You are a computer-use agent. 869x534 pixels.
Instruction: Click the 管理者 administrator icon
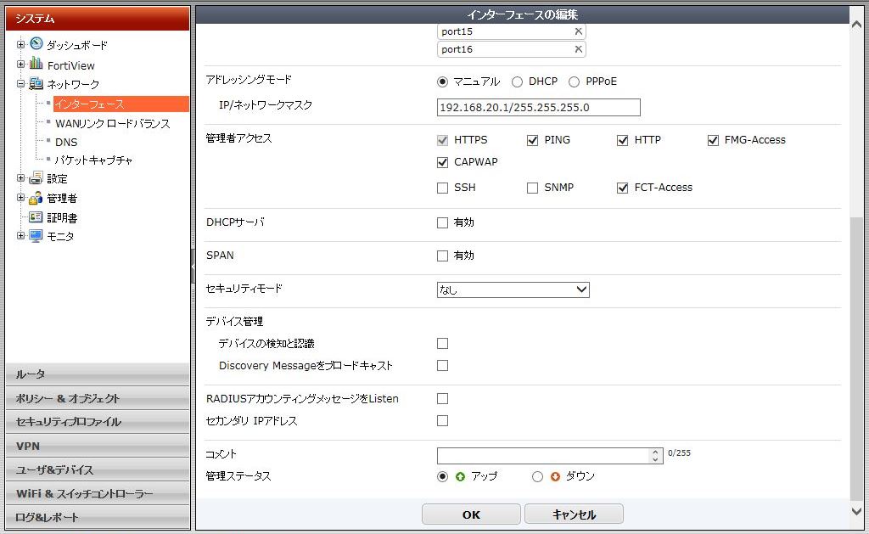pos(36,198)
